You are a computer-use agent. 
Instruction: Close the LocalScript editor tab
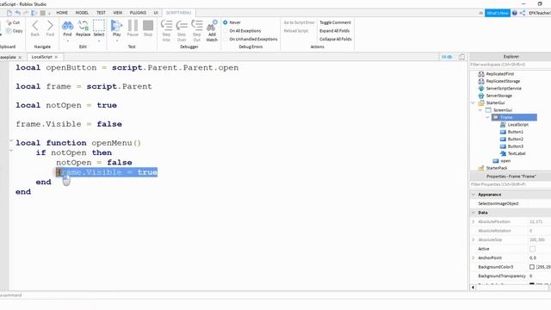point(56,57)
